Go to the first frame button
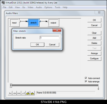 pyautogui.click(x=10, y=93)
